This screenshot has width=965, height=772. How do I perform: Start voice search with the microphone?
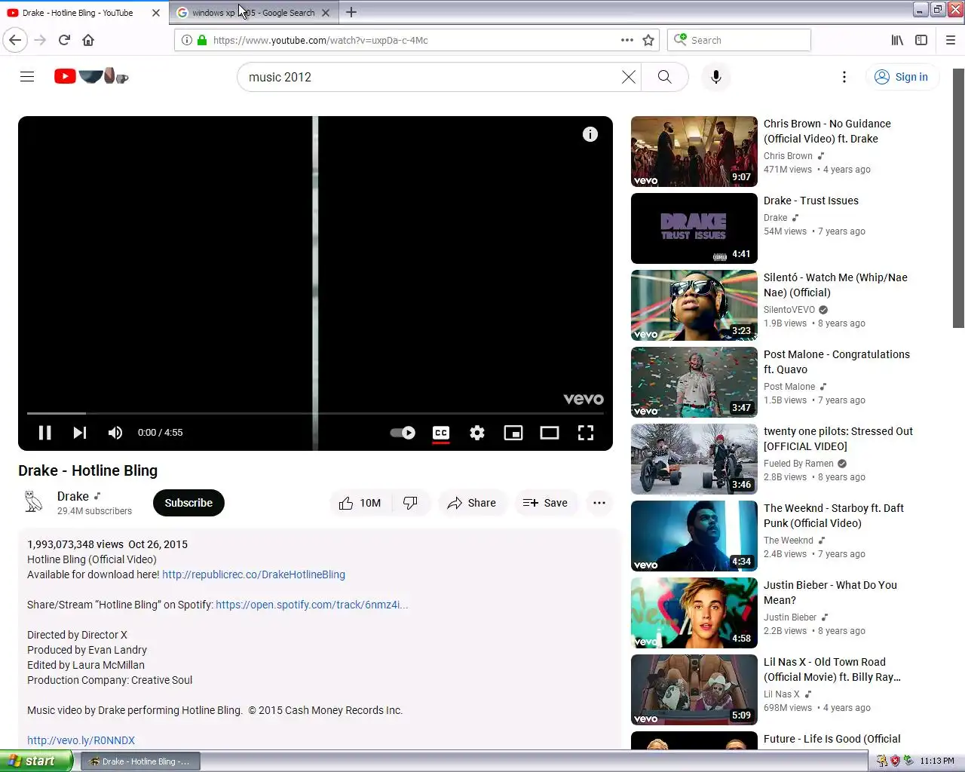[x=716, y=77]
